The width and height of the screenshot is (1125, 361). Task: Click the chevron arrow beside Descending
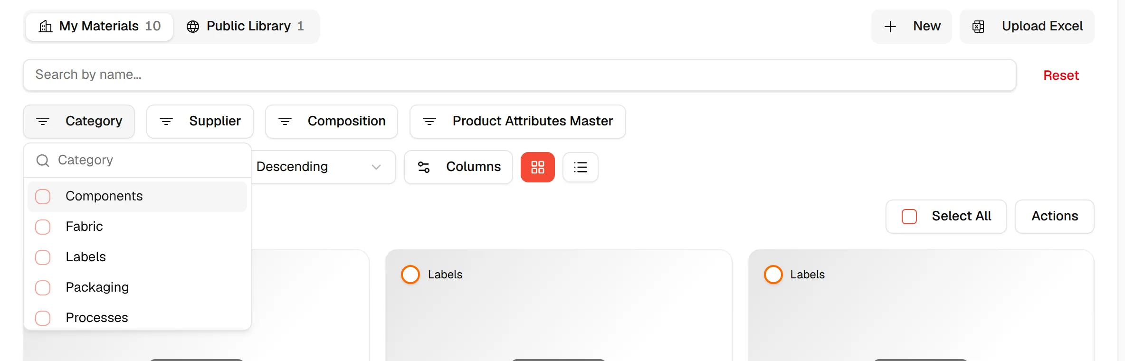click(376, 167)
